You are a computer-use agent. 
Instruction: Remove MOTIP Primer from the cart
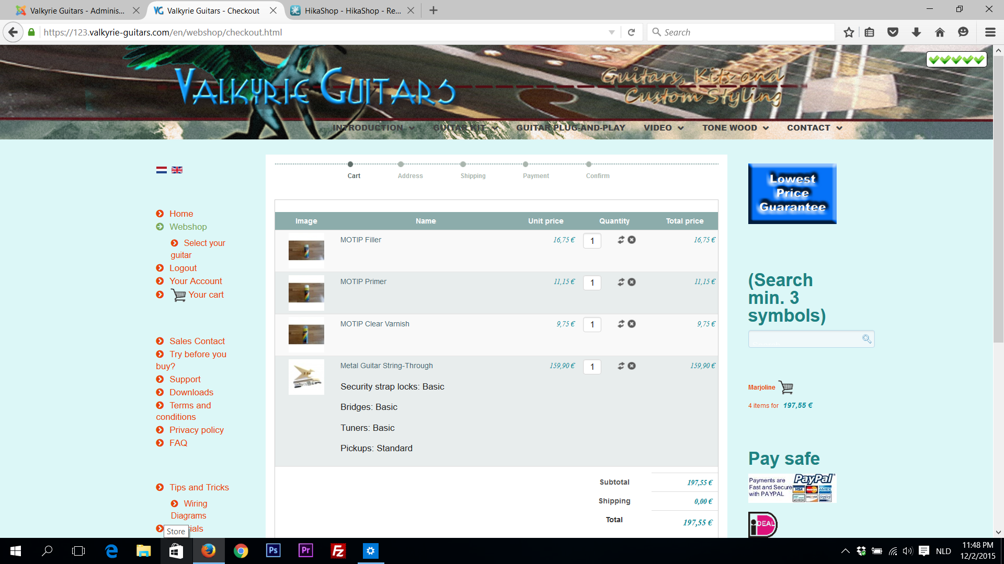632,282
